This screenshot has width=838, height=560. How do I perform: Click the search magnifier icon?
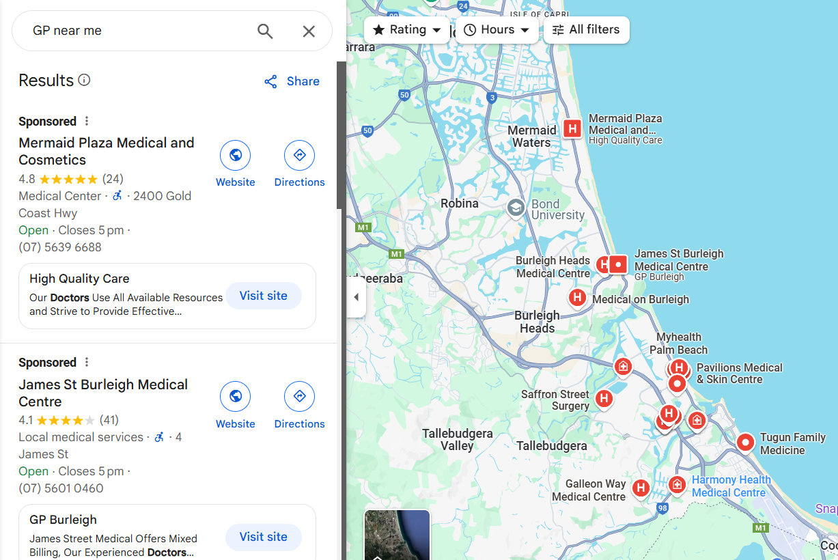pyautogui.click(x=265, y=31)
